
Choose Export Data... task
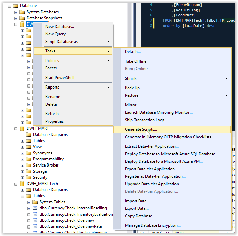tap(172, 209)
